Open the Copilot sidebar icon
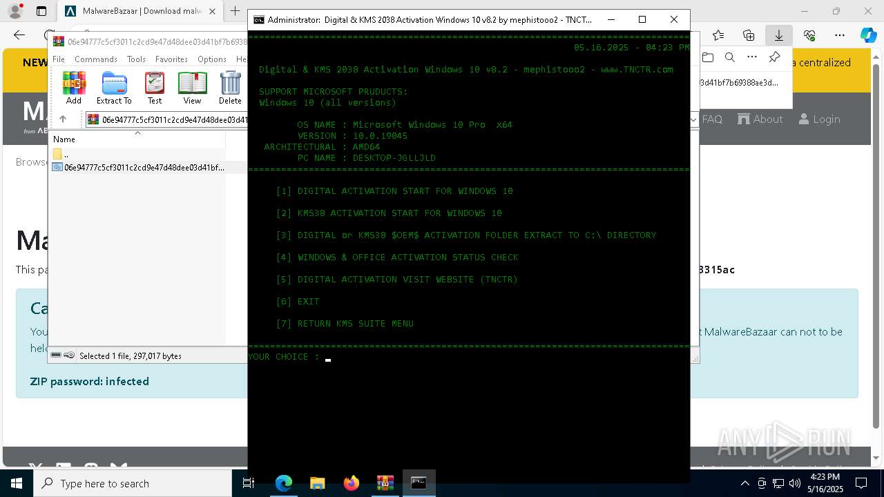This screenshot has width=884, height=497. coord(868,35)
